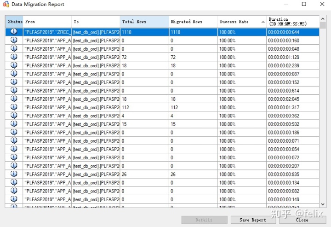
Task: Click status icon of row with 4 rows
Action: pyautogui.click(x=14, y=116)
